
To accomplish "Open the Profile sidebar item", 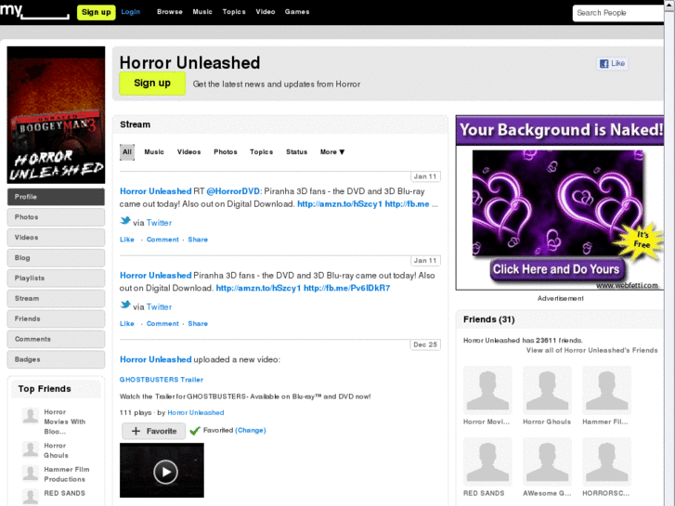I will point(56,197).
